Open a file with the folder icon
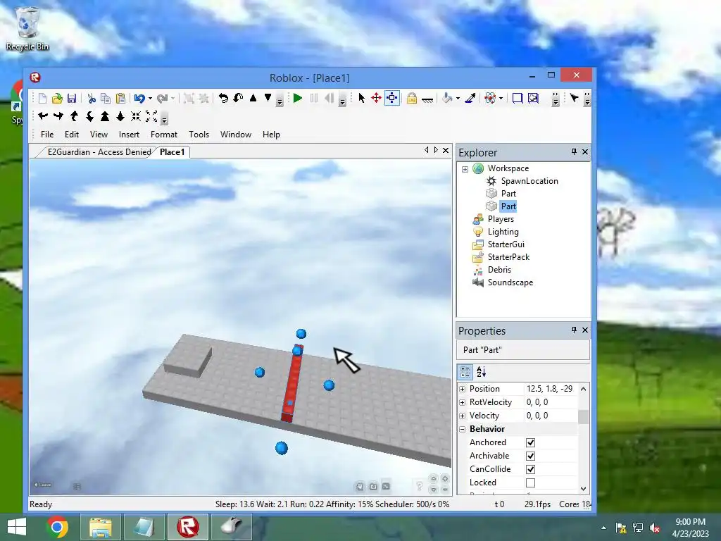 tap(57, 98)
